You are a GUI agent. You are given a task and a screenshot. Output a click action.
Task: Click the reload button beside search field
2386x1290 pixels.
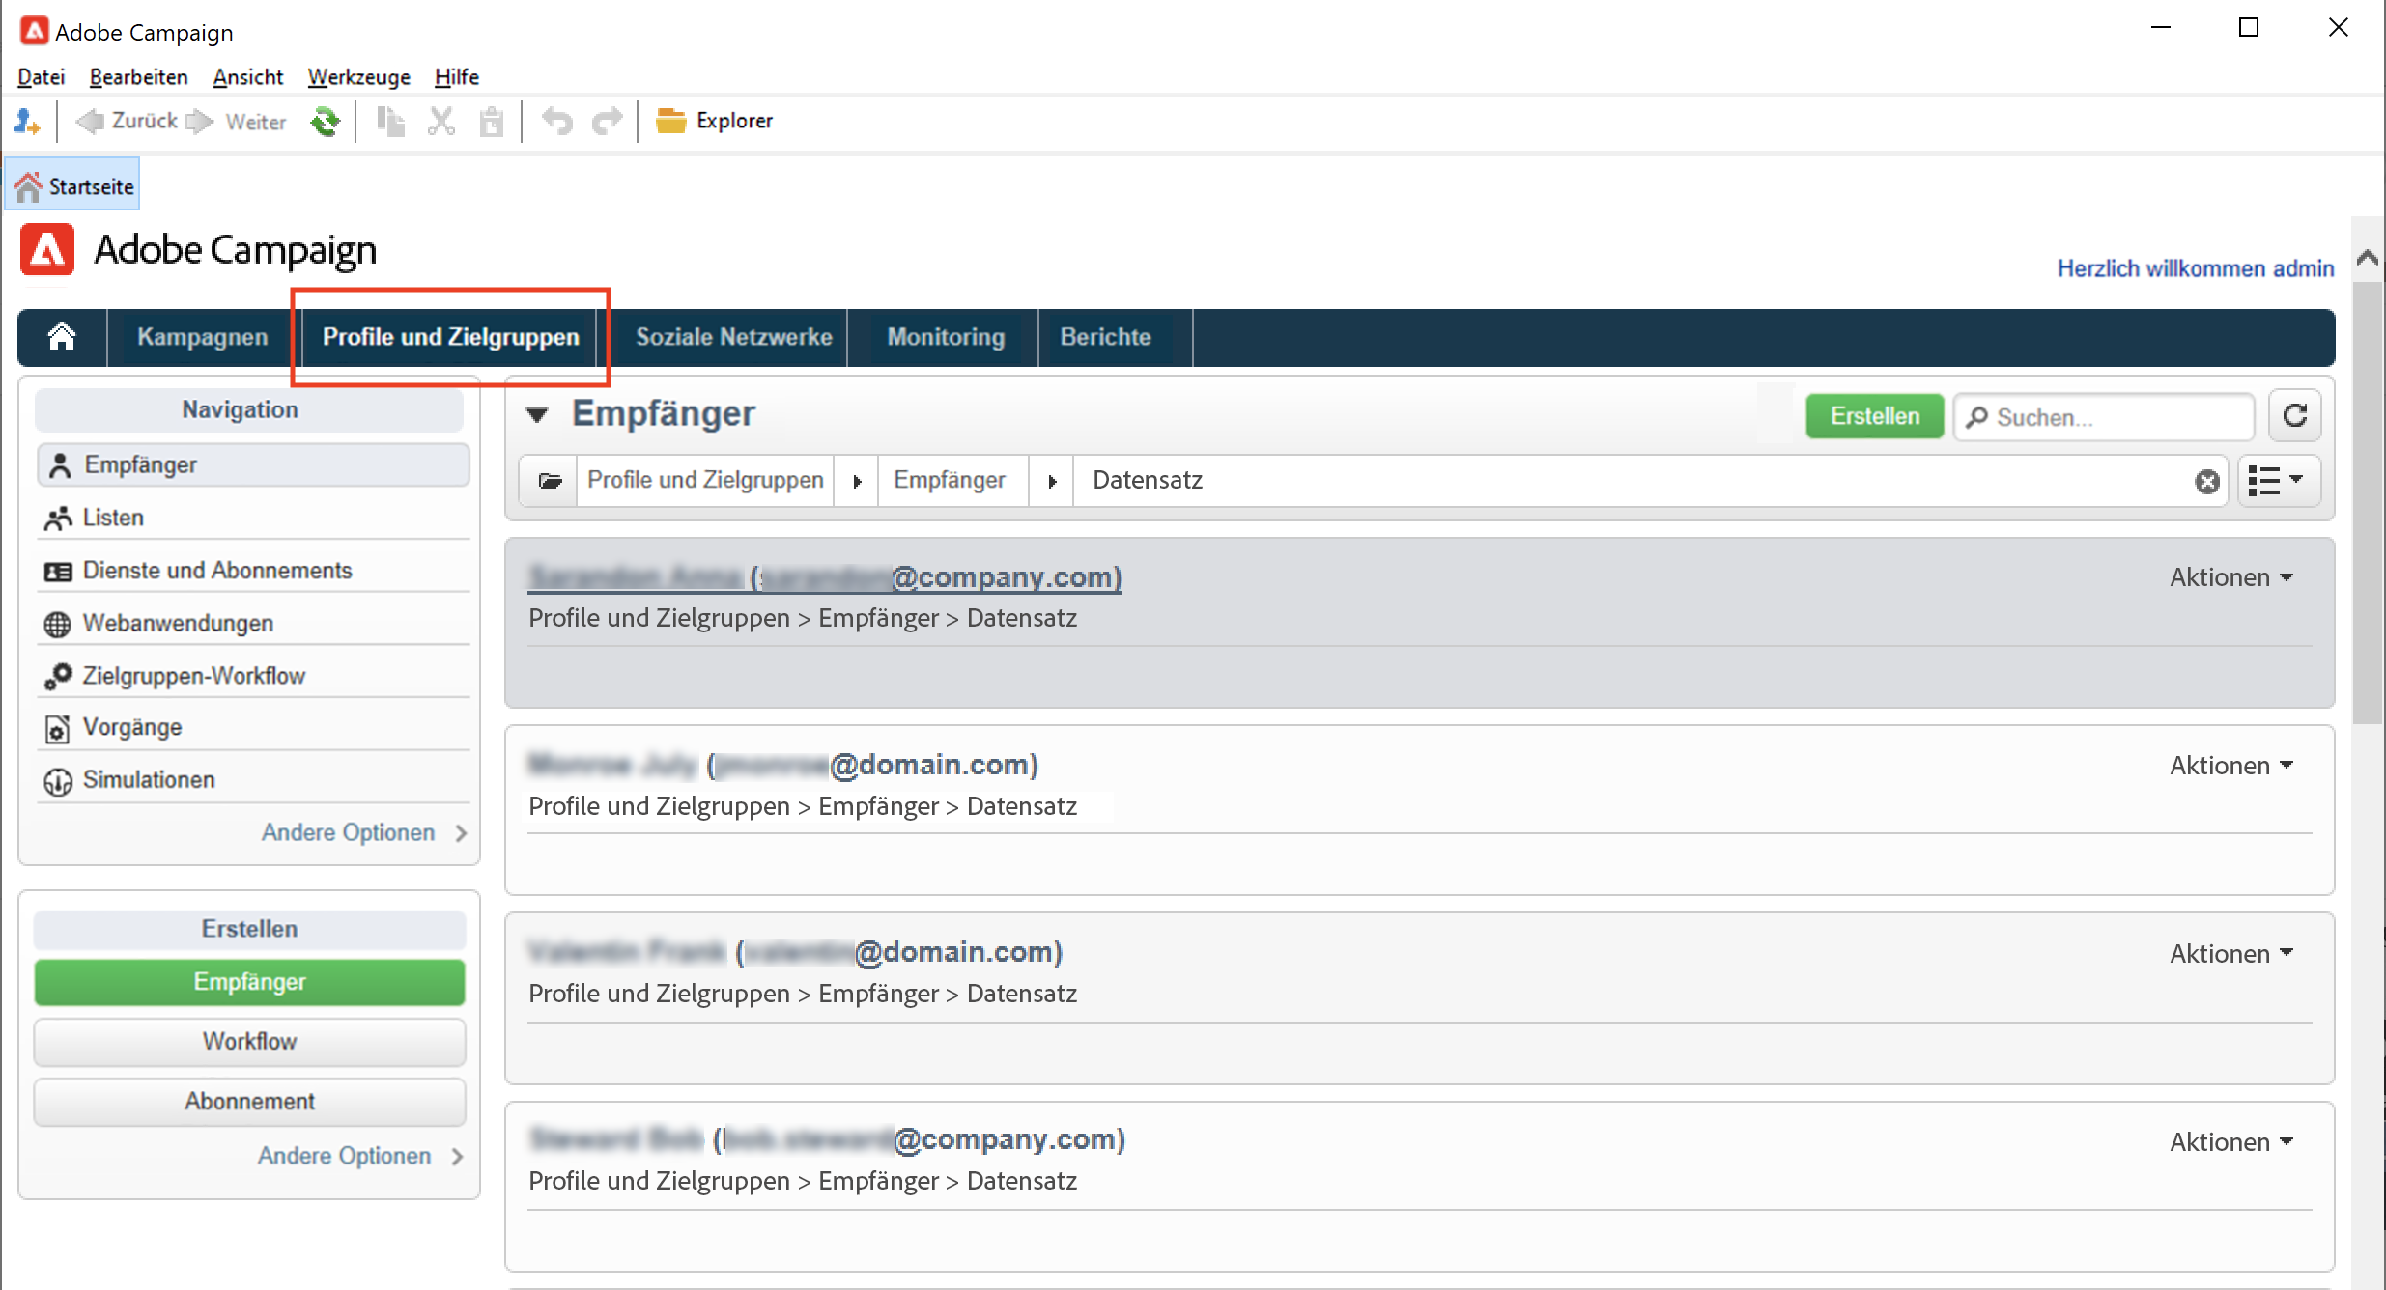tap(2295, 416)
